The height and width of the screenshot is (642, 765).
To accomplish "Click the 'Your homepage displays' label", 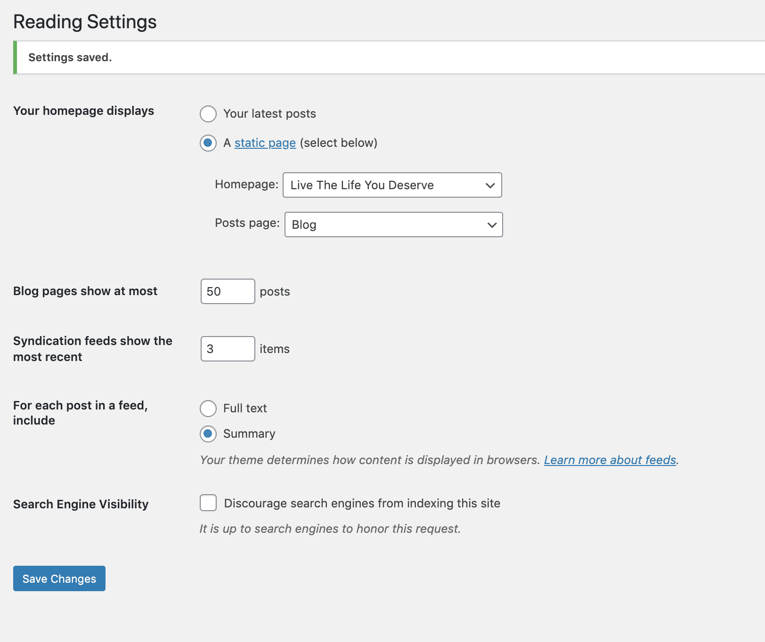I will (84, 111).
